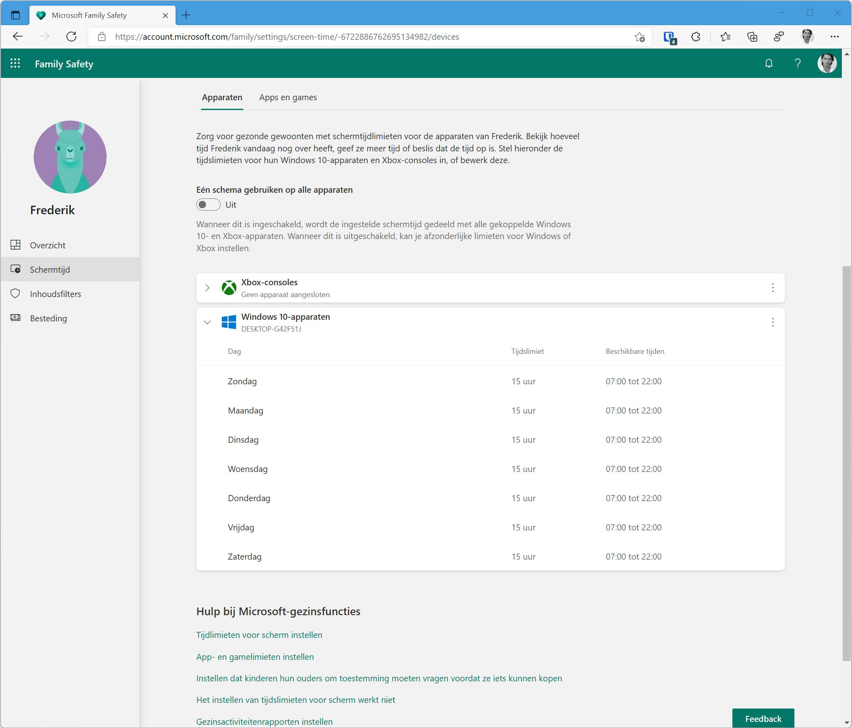Image resolution: width=852 pixels, height=728 pixels.
Task: Click the Edge Collections icon
Action: pos(752,37)
